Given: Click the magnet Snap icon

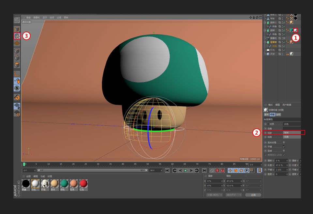Looking at the screenshot, I should (x=17, y=97).
